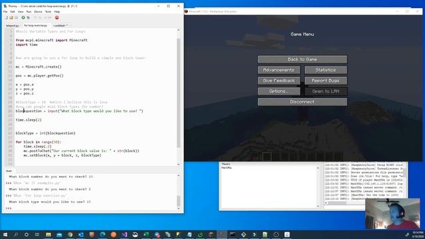Click the Disconnect button in Minecraft
The width and height of the screenshot is (425, 239).
(302, 102)
